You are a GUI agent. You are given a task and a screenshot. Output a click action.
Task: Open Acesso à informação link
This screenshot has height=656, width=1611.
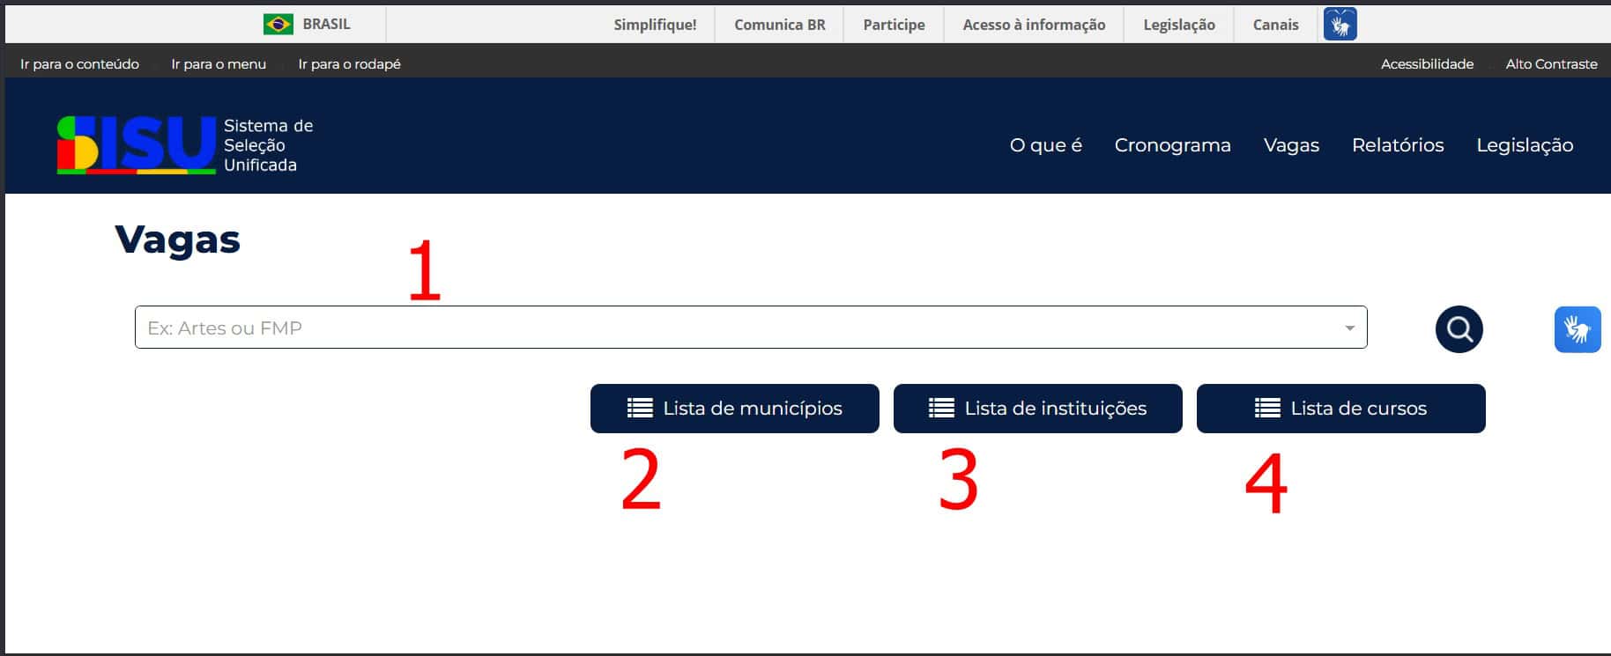1034,25
